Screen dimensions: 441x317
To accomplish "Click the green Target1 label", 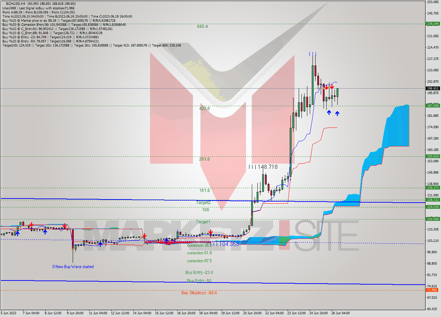I will click(x=203, y=222).
